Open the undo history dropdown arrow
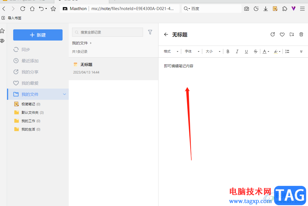 [46, 9]
